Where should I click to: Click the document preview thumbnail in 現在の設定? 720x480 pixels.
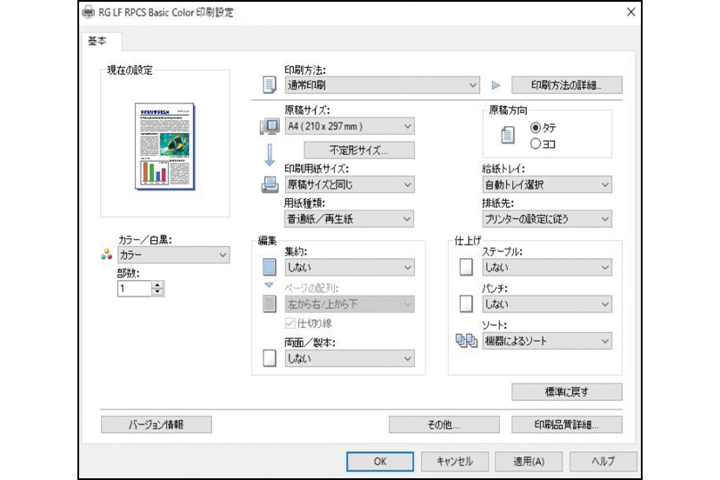coord(165,147)
